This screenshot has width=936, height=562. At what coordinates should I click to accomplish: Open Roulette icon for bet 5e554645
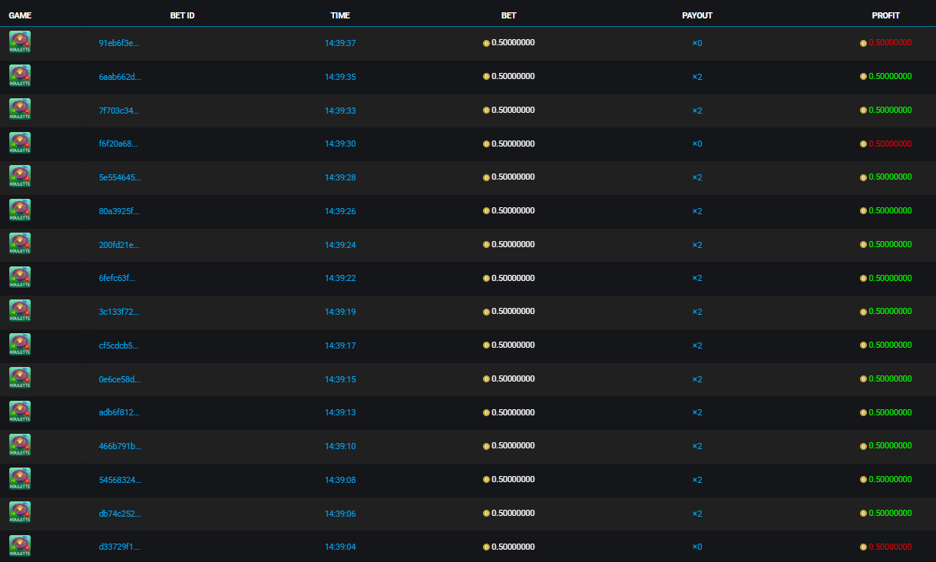click(20, 177)
